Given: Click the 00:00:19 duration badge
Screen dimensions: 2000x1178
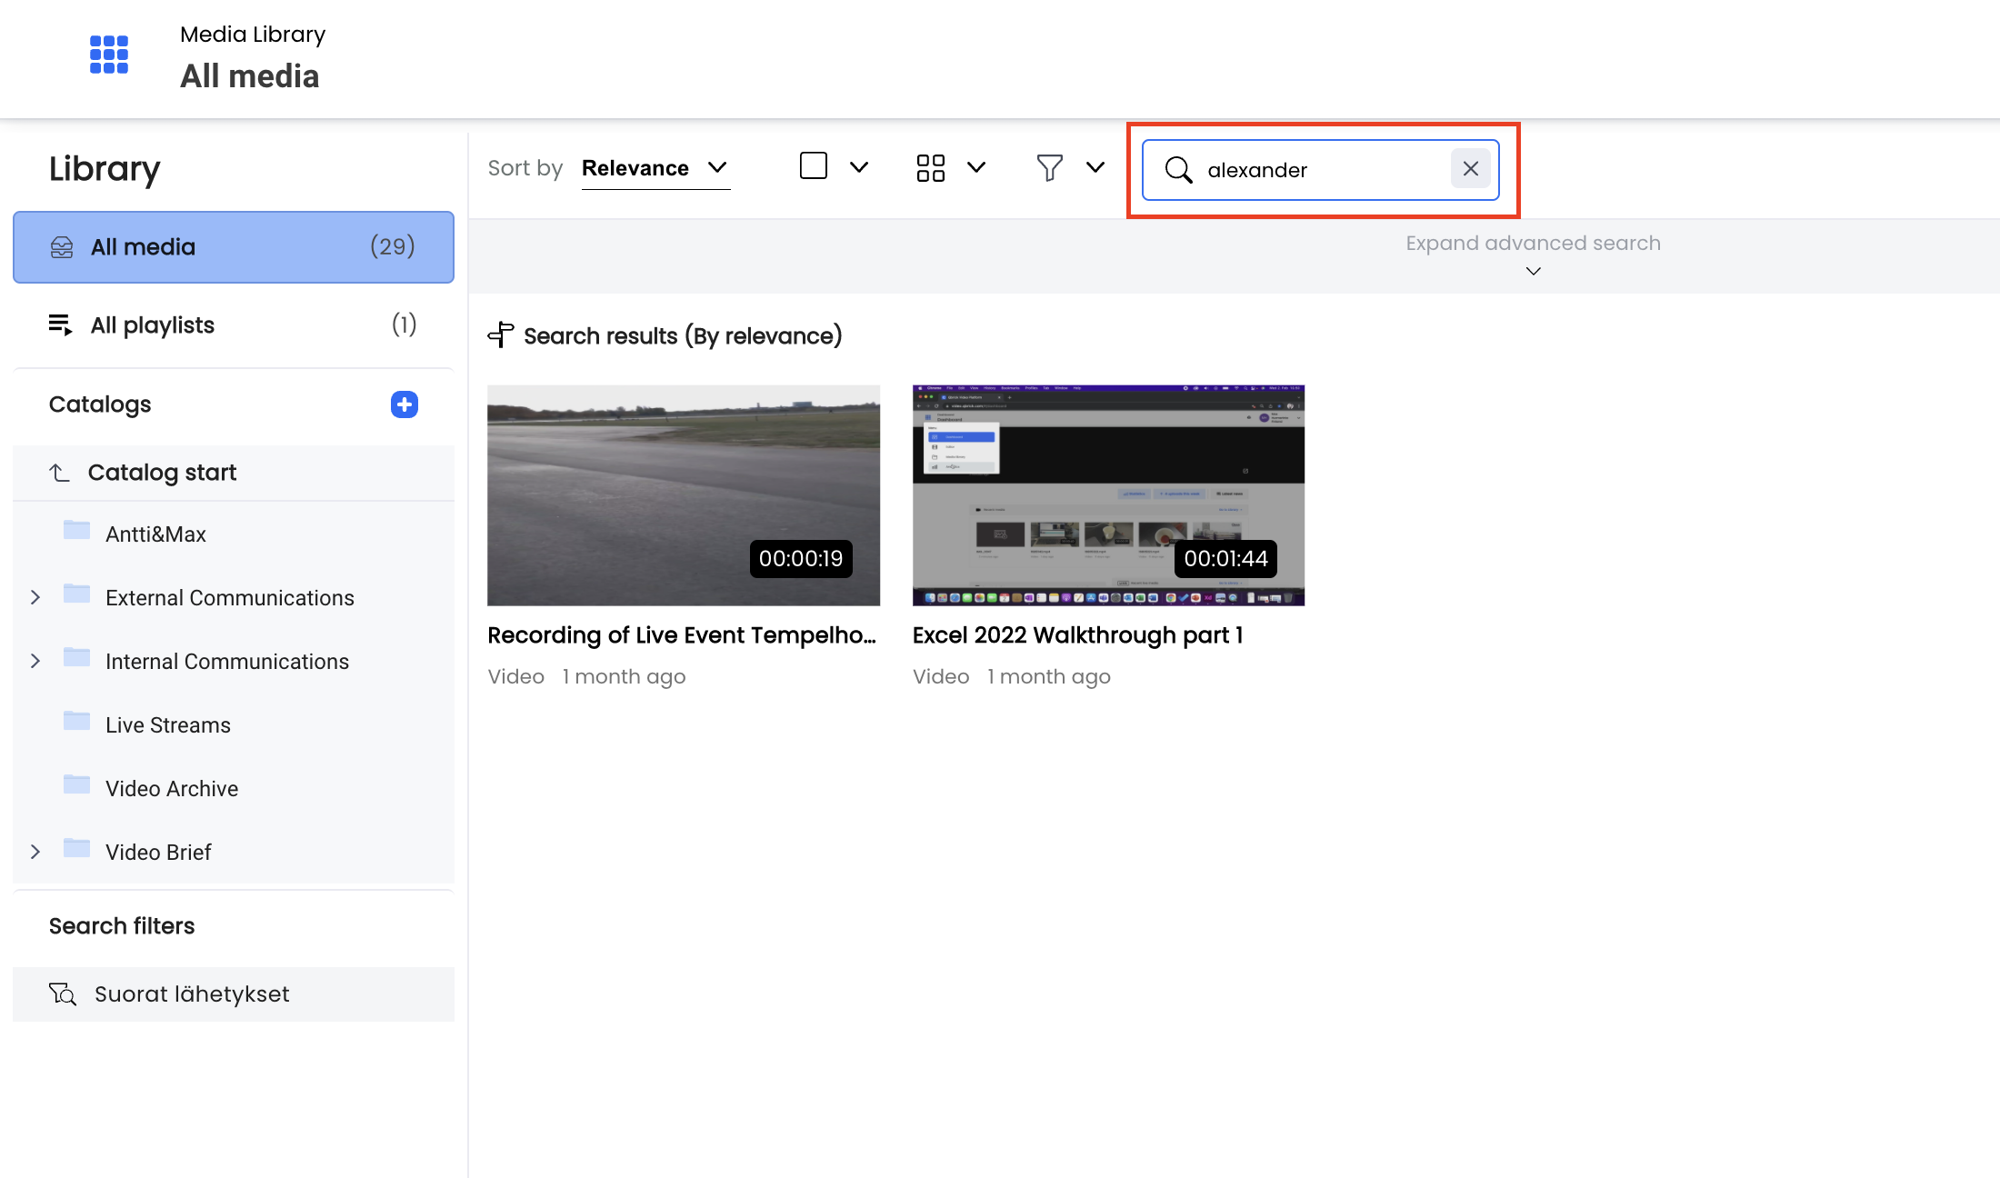Looking at the screenshot, I should pyautogui.click(x=801, y=559).
